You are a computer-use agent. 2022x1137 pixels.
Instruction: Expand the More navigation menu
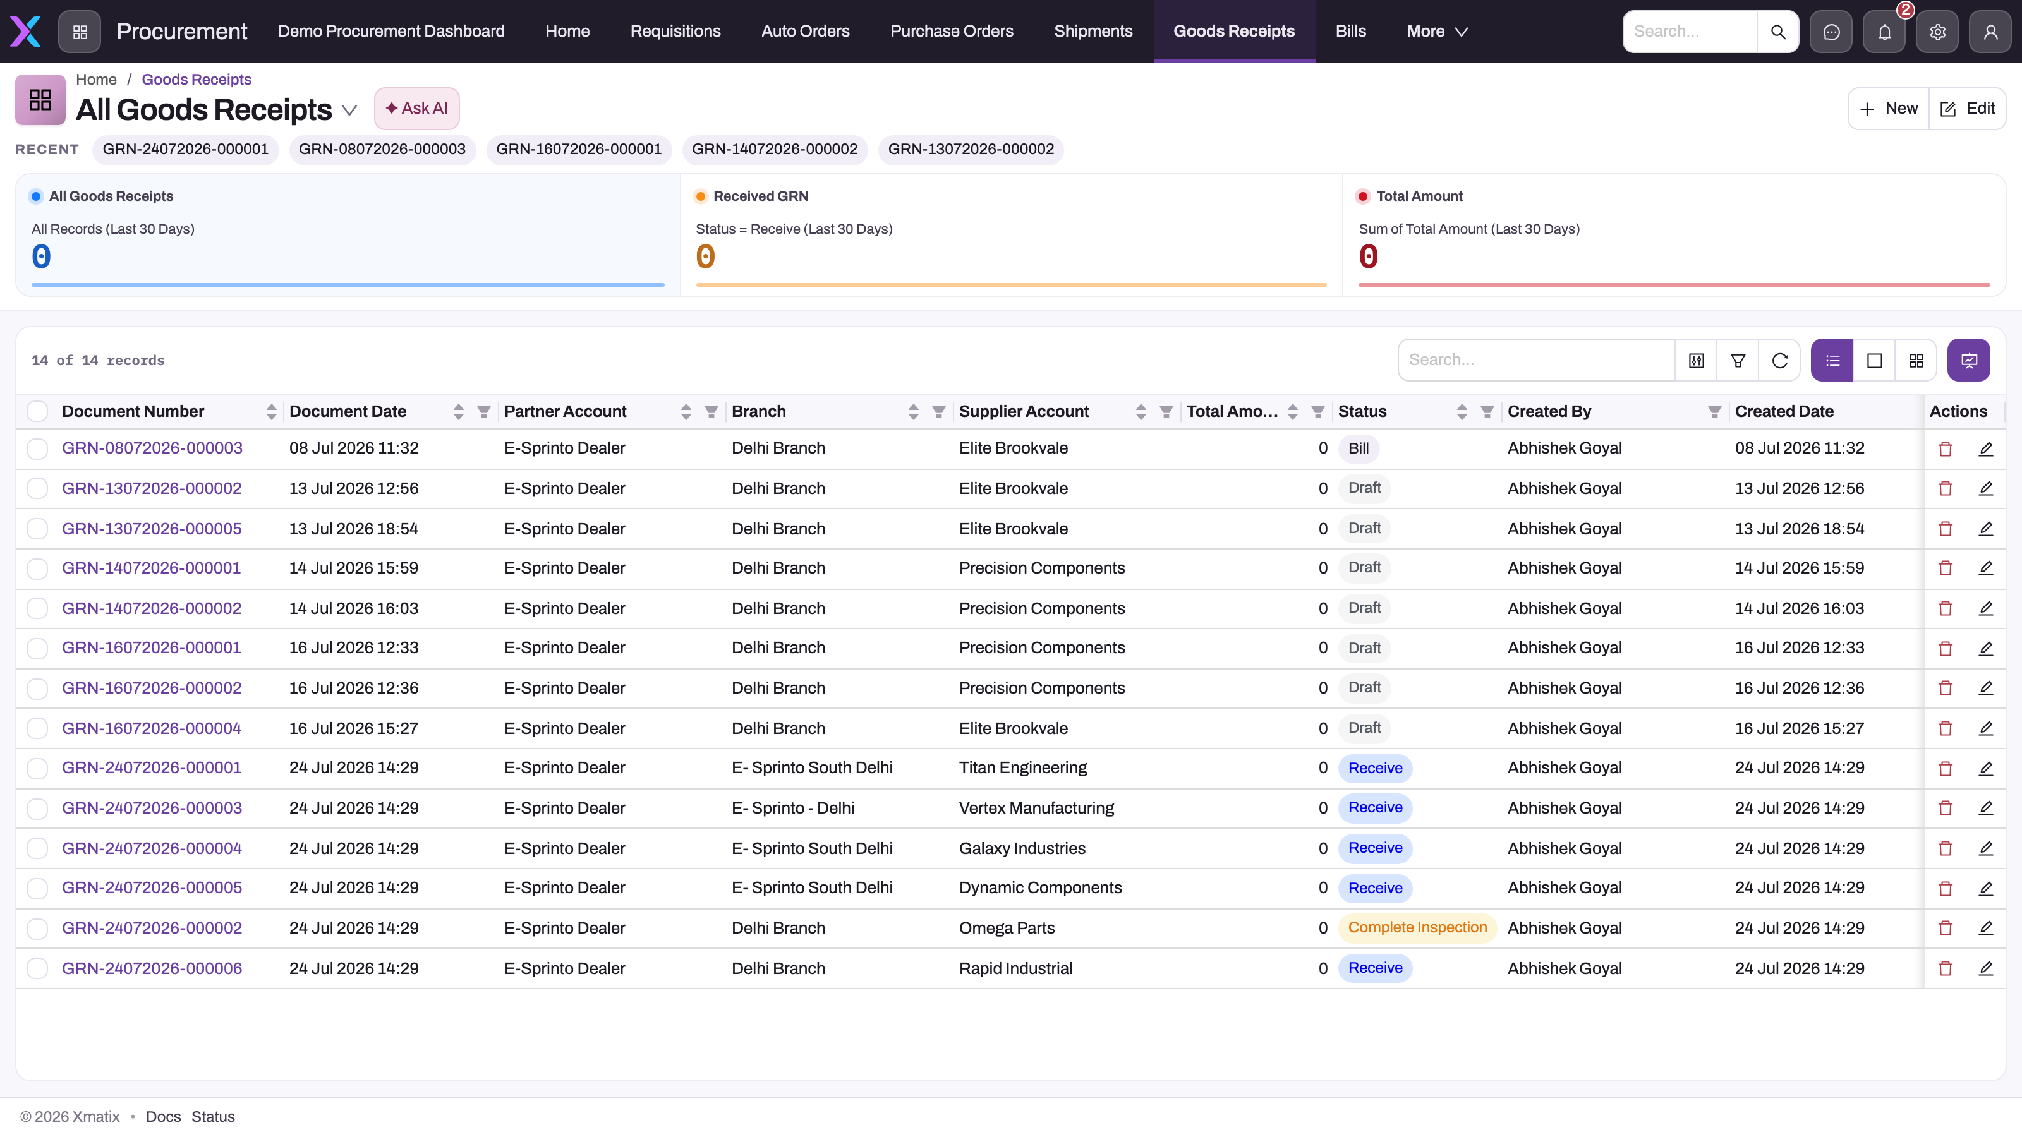(x=1436, y=32)
